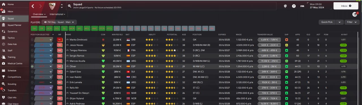Open social notifications icon with red badge
362x105 pixels.
355,14
